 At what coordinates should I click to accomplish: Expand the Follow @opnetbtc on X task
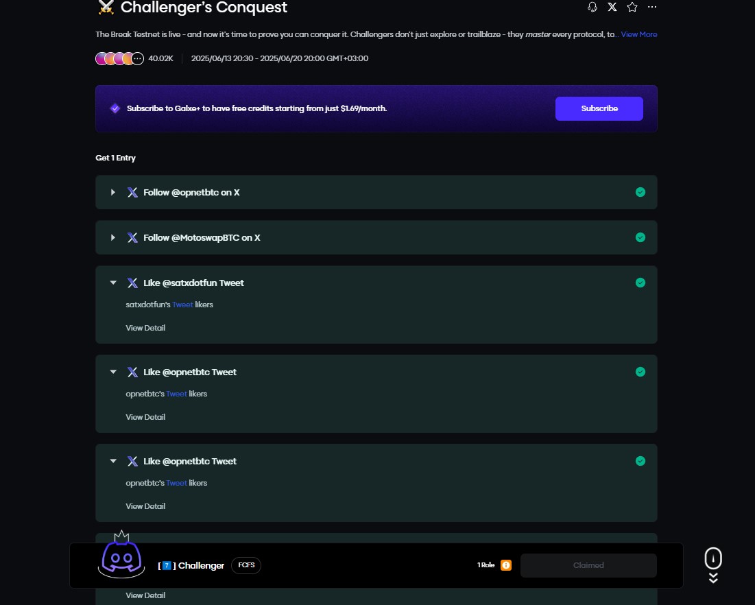click(113, 192)
